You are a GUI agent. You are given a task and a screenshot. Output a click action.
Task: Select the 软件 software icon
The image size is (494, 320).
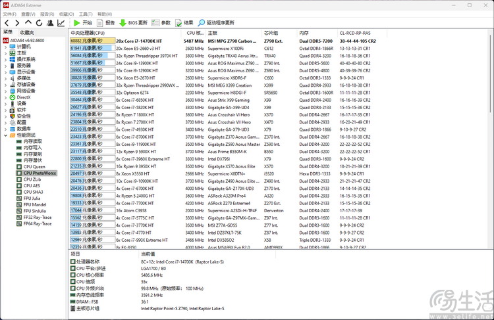point(13,110)
